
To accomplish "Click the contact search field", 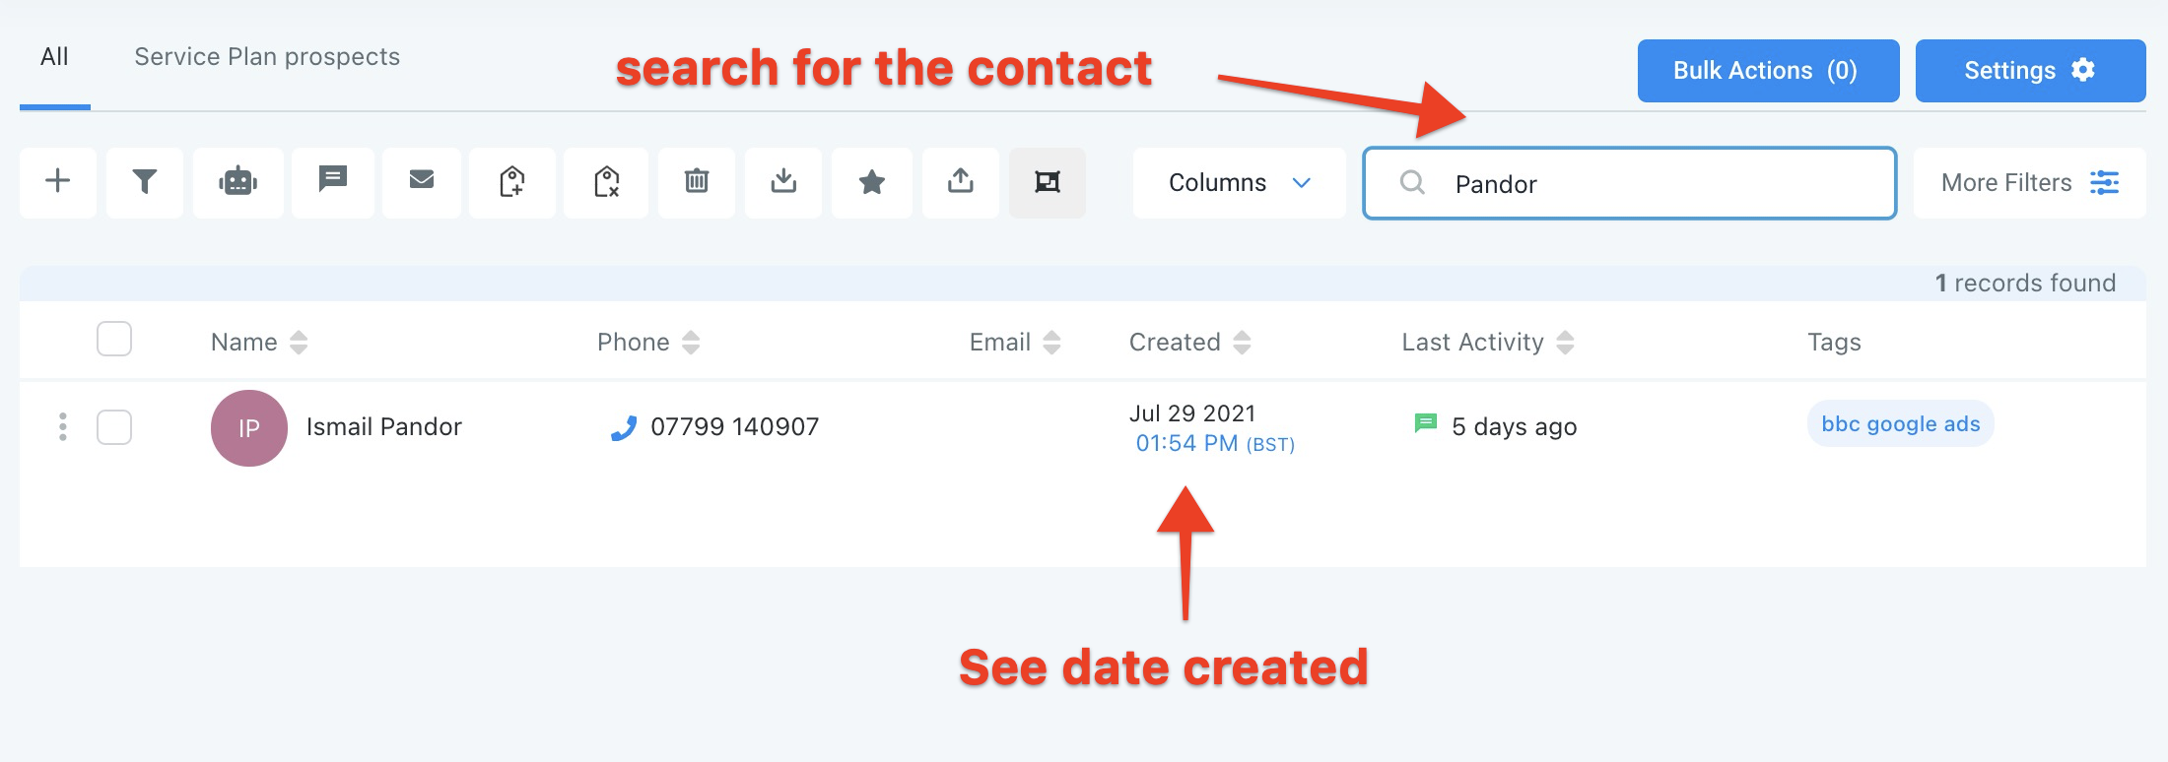I will [x=1656, y=184].
